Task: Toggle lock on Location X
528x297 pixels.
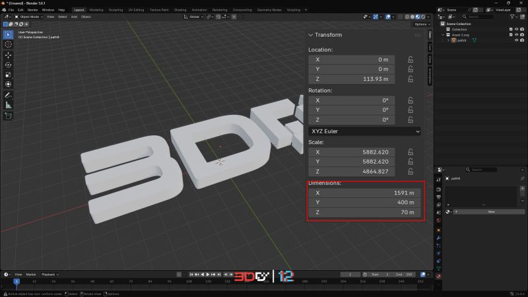Action: click(411, 59)
